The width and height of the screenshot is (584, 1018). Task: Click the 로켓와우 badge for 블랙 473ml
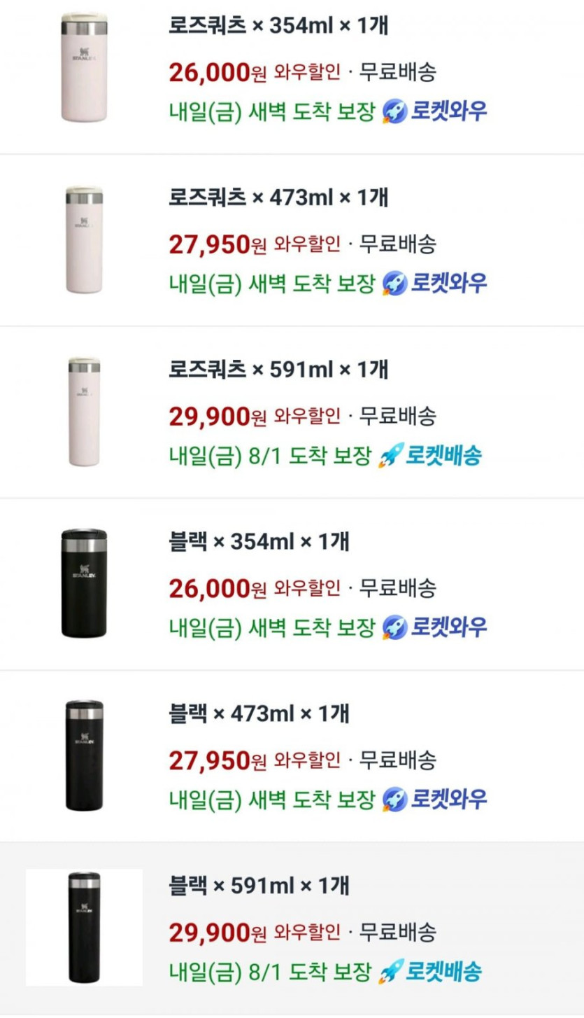(x=435, y=799)
